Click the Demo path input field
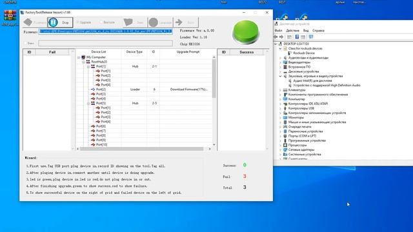 point(106,43)
